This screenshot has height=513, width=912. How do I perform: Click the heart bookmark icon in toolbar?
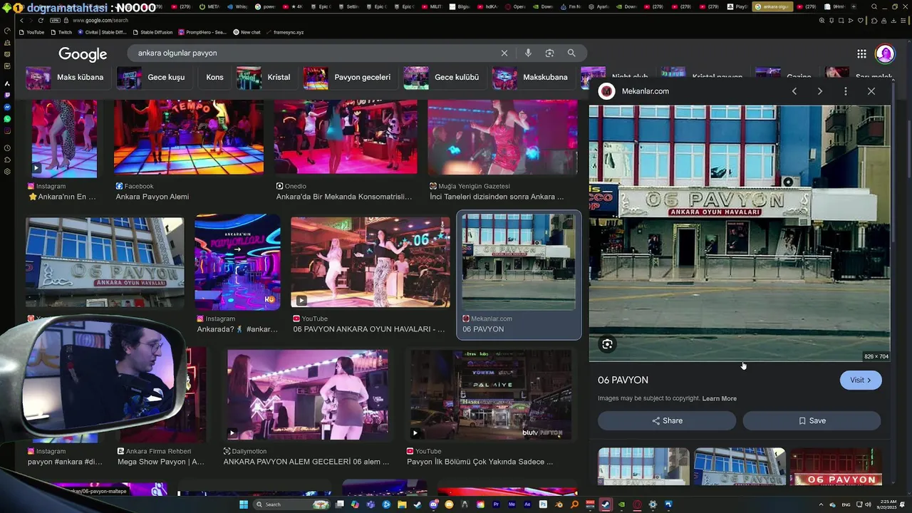[860, 21]
